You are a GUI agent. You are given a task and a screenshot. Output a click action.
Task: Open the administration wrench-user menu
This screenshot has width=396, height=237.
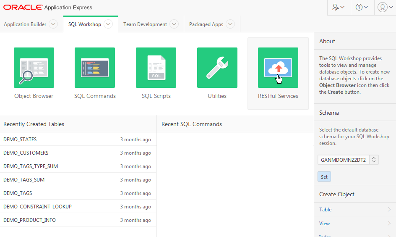click(339, 7)
